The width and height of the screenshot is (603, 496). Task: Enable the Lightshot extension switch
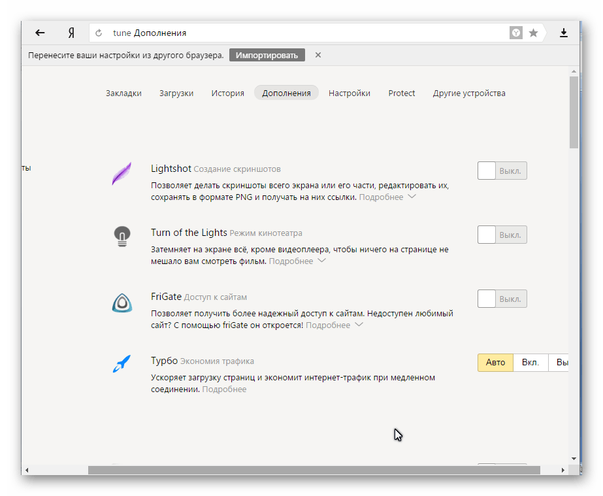[502, 171]
